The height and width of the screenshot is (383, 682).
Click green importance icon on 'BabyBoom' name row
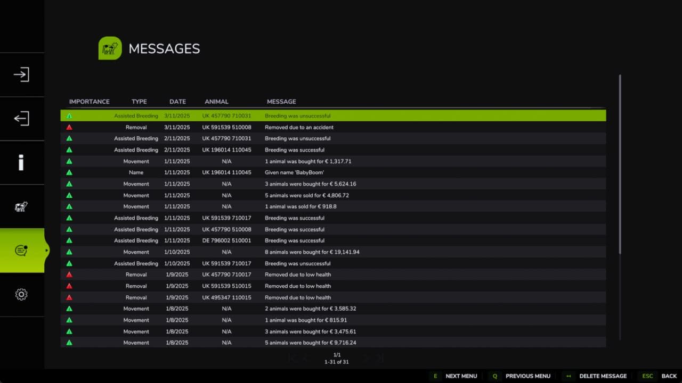pos(69,173)
